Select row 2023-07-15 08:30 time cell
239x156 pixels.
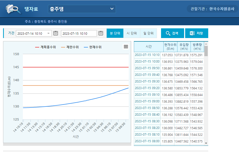pos(147,121)
